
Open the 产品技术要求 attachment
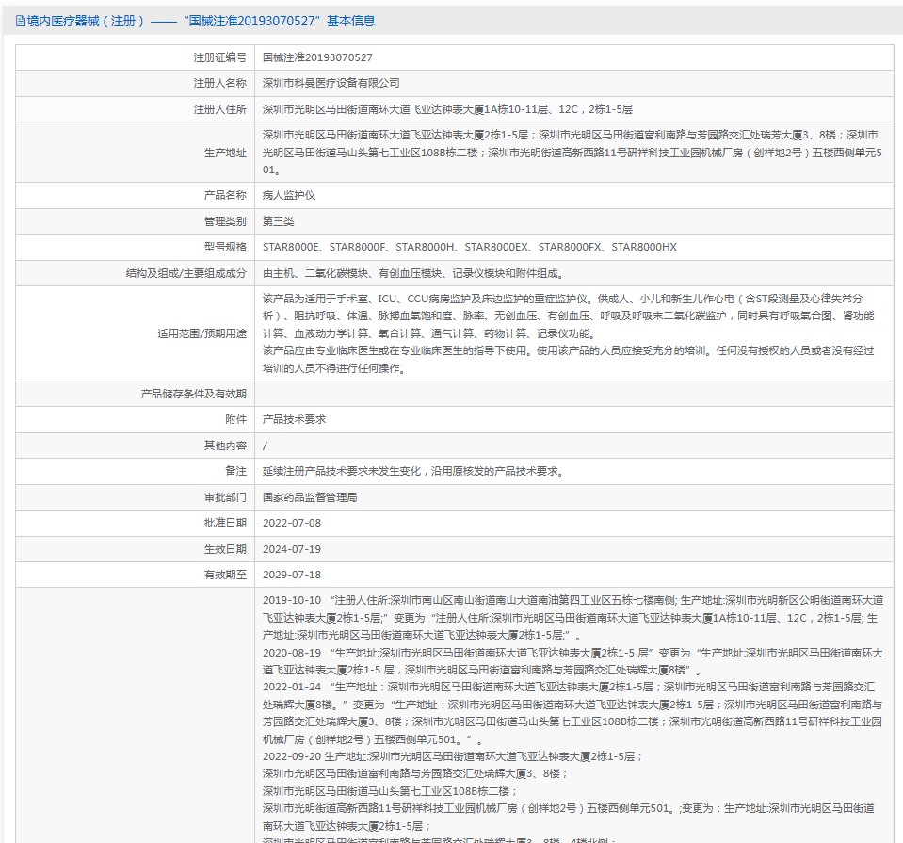[x=294, y=419]
